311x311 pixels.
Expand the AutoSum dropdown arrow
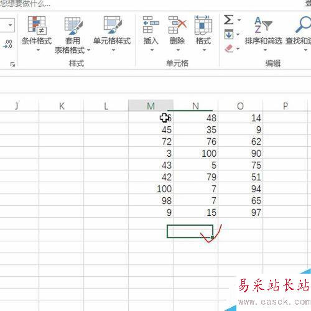pyautogui.click(x=239, y=20)
